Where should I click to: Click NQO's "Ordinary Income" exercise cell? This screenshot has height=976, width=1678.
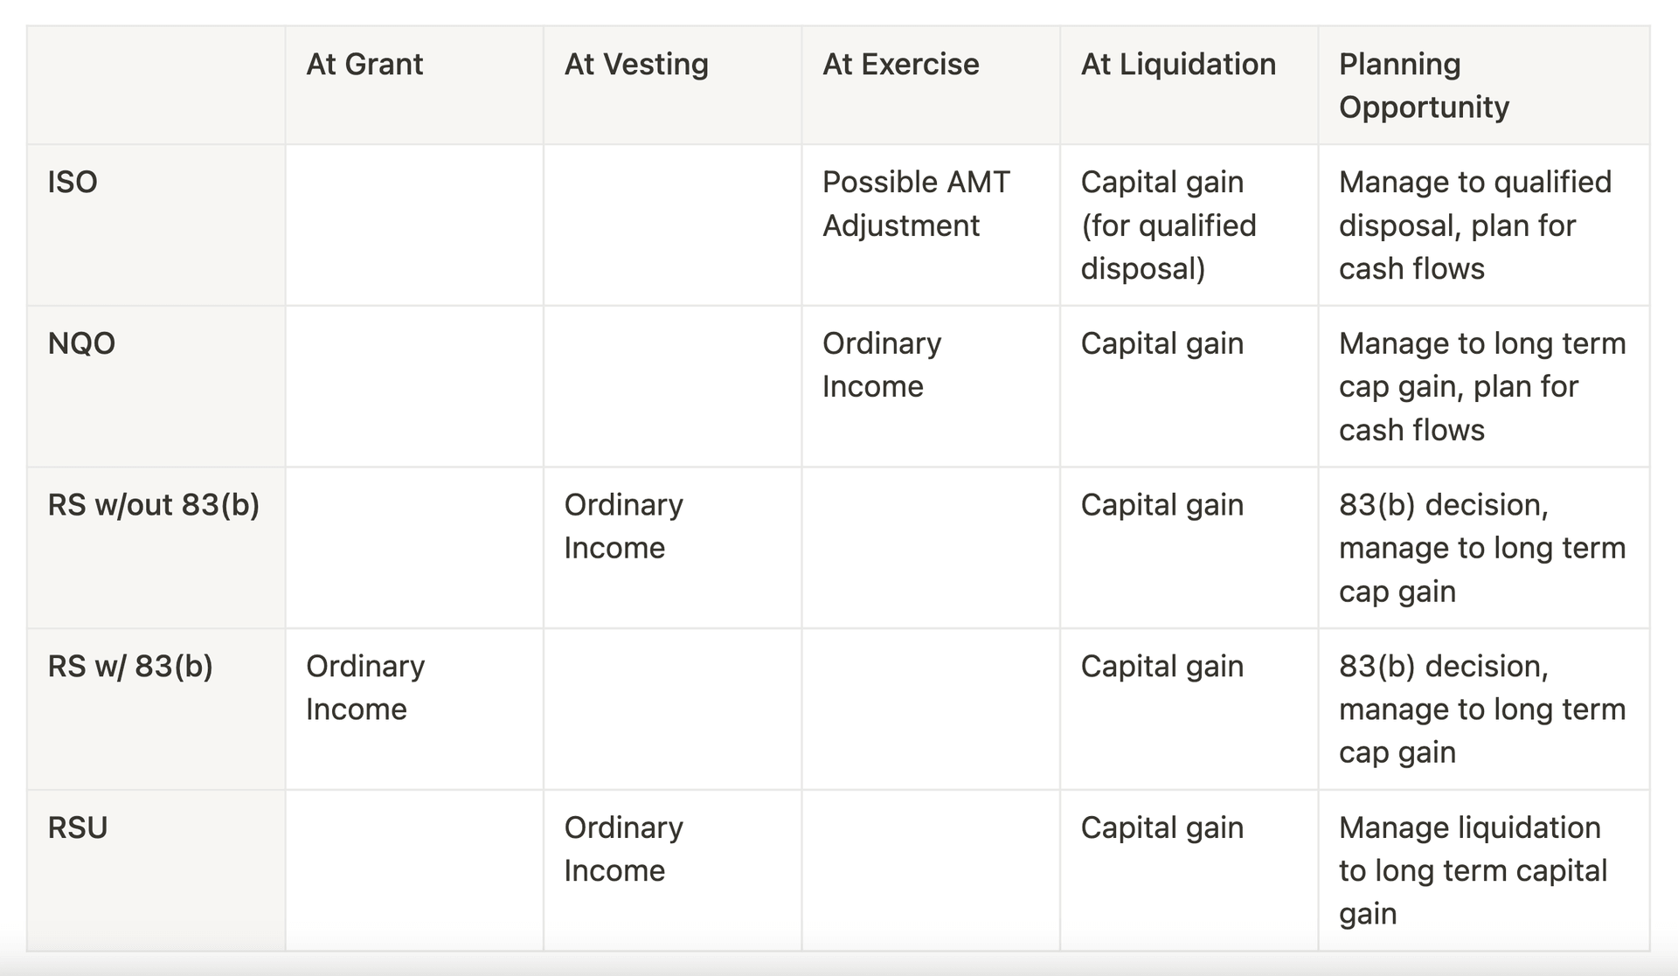[x=931, y=386]
